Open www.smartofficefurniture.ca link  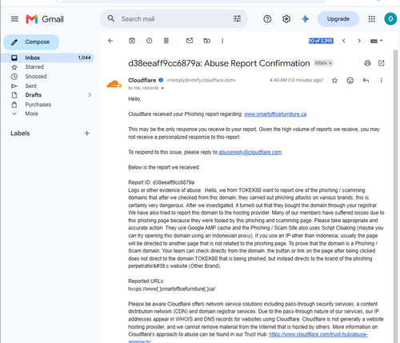coord(275,114)
